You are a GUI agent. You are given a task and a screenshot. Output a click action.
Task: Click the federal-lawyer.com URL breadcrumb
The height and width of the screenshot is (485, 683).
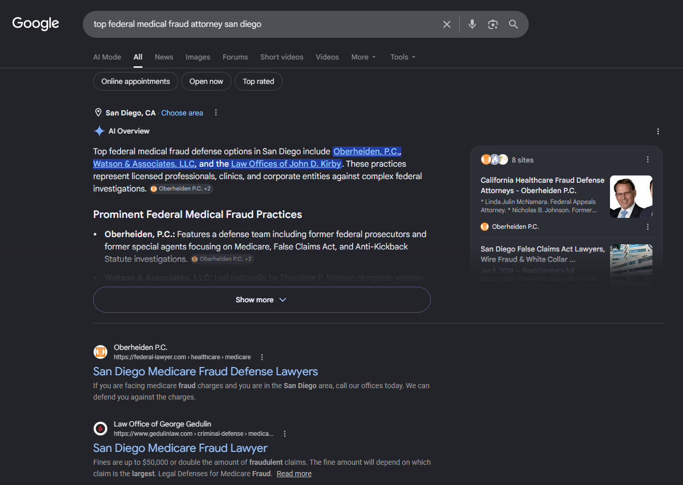click(182, 357)
